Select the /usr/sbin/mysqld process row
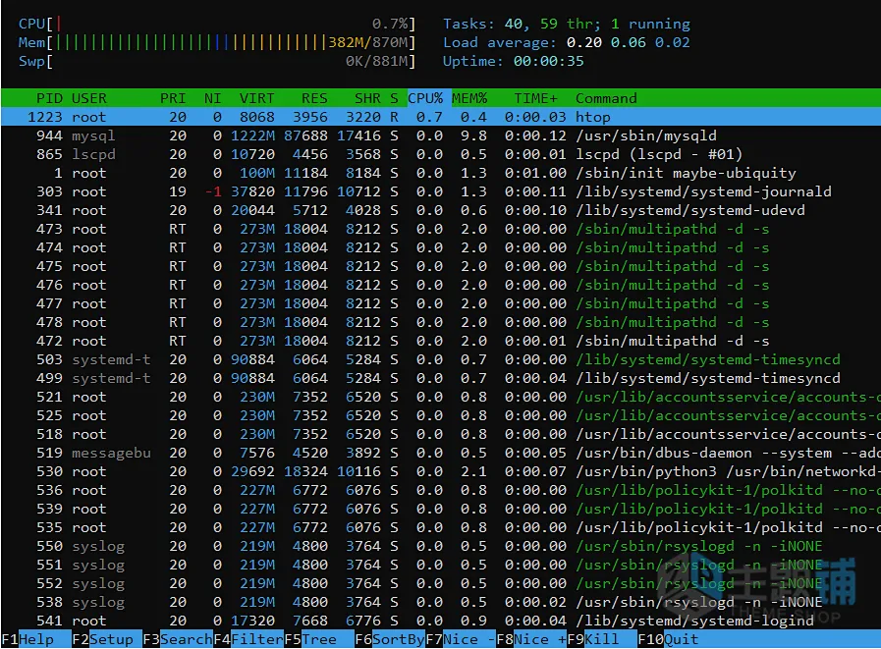 coord(440,135)
